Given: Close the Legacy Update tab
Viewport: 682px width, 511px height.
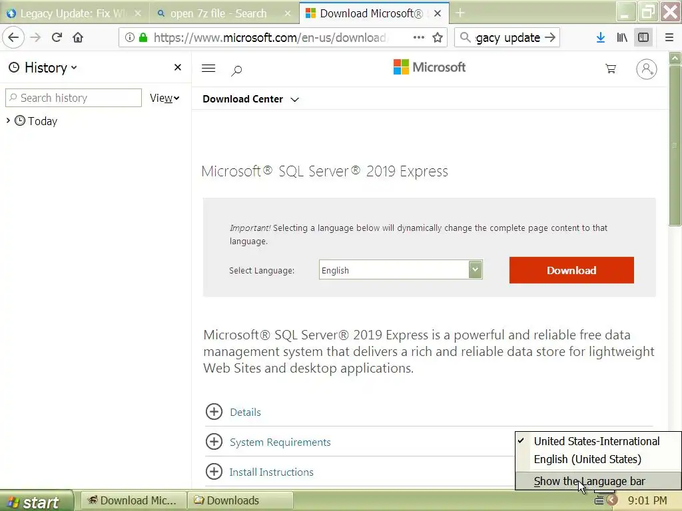Looking at the screenshot, I should coord(138,13).
